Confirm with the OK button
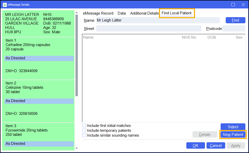Image resolution: width=249 pixels, height=153 pixels. click(x=196, y=146)
